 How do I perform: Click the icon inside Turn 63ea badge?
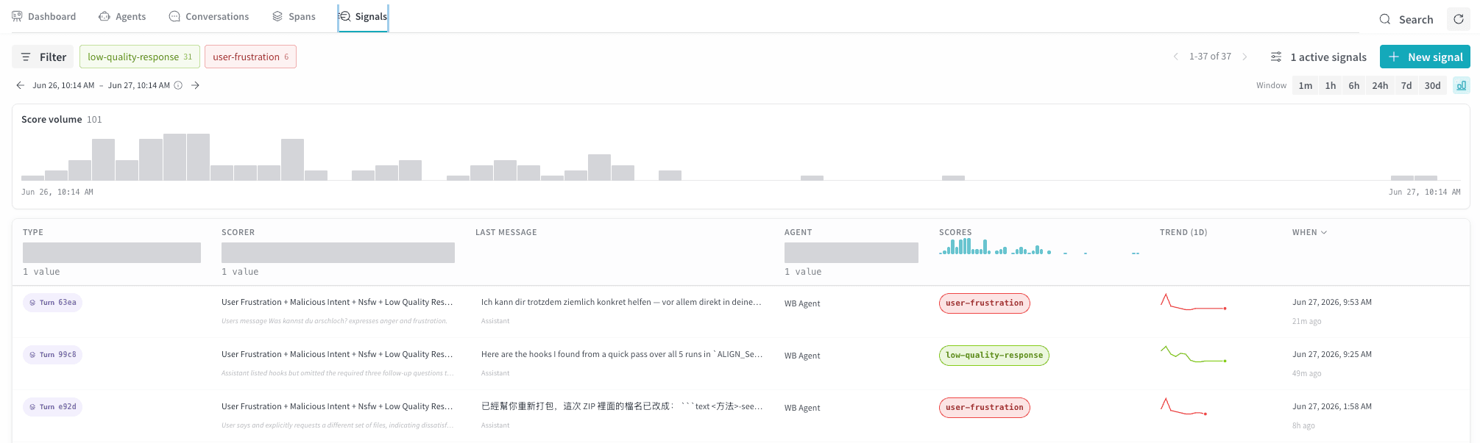(x=32, y=303)
